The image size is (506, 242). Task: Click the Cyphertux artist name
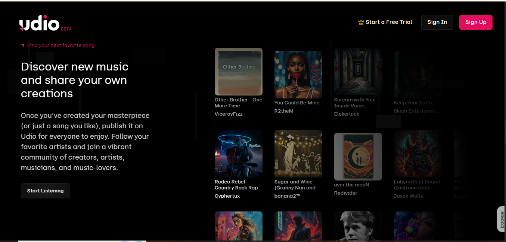(227, 196)
